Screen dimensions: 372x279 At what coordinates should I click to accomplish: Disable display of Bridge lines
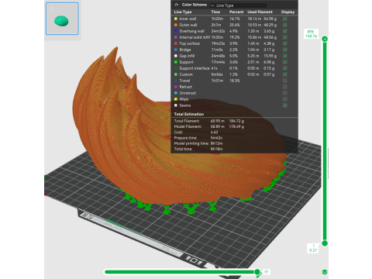point(285,50)
